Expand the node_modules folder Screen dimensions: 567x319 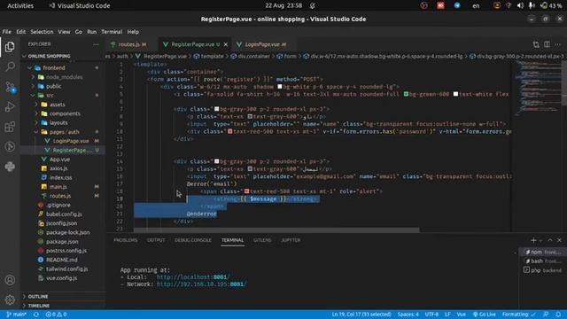[x=64, y=77]
